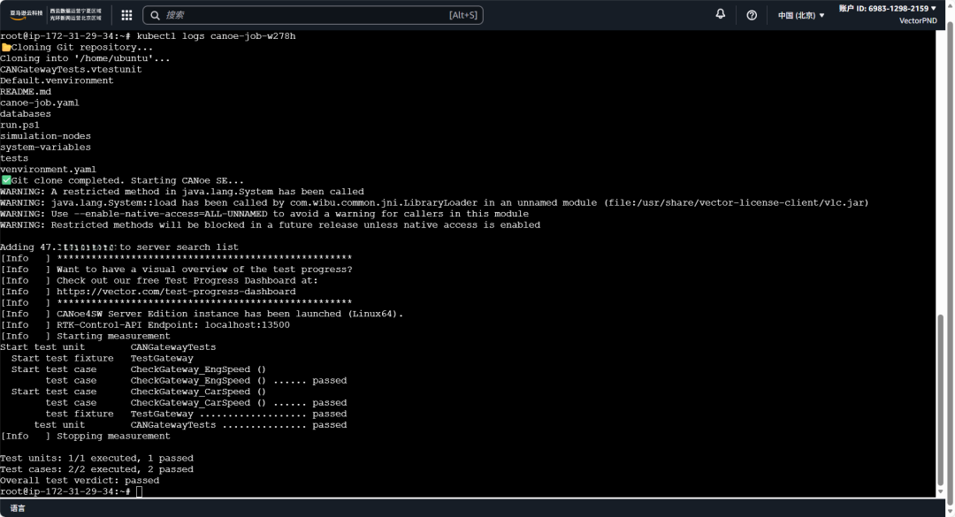Click 'Check out our free Test Progress Dashboard' line
The width and height of the screenshot is (955, 517).
159,281
